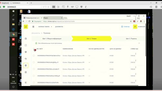
Task: Open the AnyDesk lightning actions icon
Action: [x=68, y=7]
